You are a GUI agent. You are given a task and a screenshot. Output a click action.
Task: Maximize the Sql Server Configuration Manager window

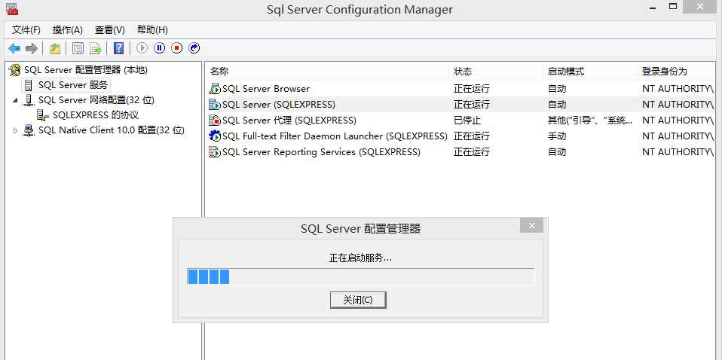pyautogui.click(x=673, y=7)
